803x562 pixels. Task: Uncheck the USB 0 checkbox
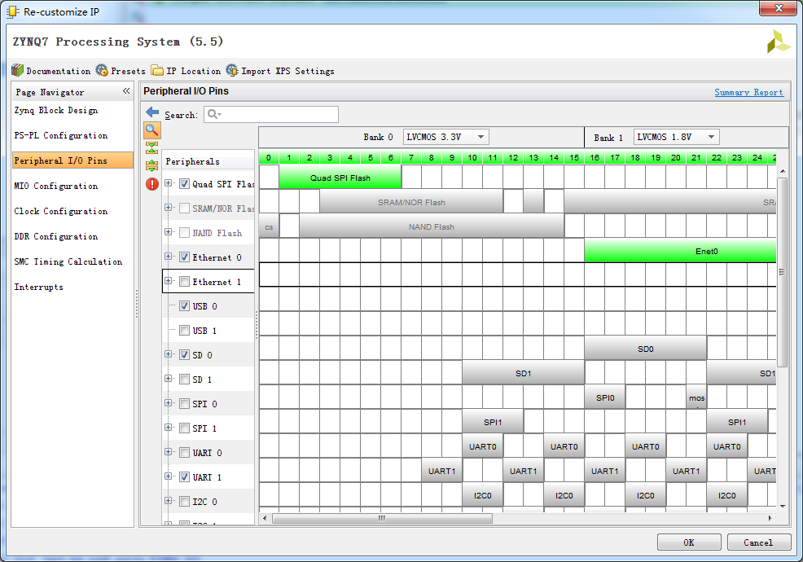pos(184,306)
